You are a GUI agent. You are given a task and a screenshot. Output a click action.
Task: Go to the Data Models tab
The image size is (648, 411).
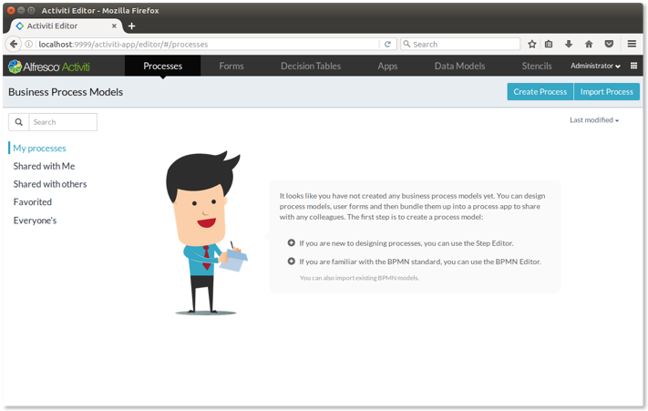(x=459, y=67)
